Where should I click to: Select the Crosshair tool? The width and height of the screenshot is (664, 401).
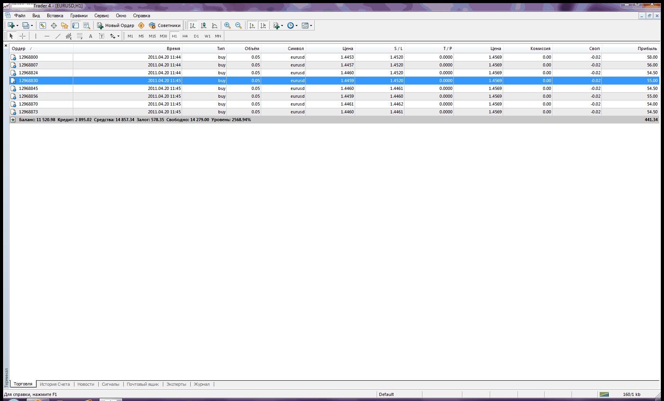pos(23,36)
